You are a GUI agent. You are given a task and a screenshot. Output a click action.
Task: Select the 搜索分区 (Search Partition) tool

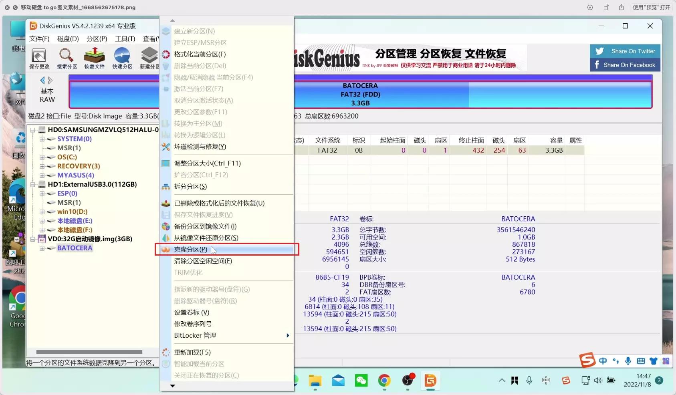[67, 57]
